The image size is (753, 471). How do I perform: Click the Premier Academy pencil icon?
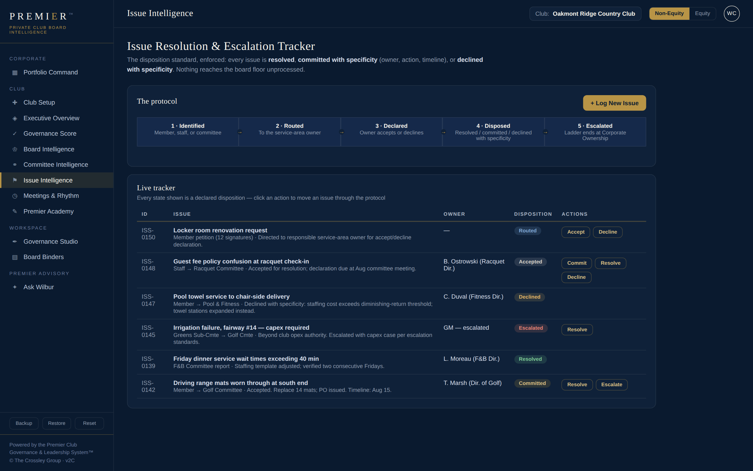tap(15, 211)
